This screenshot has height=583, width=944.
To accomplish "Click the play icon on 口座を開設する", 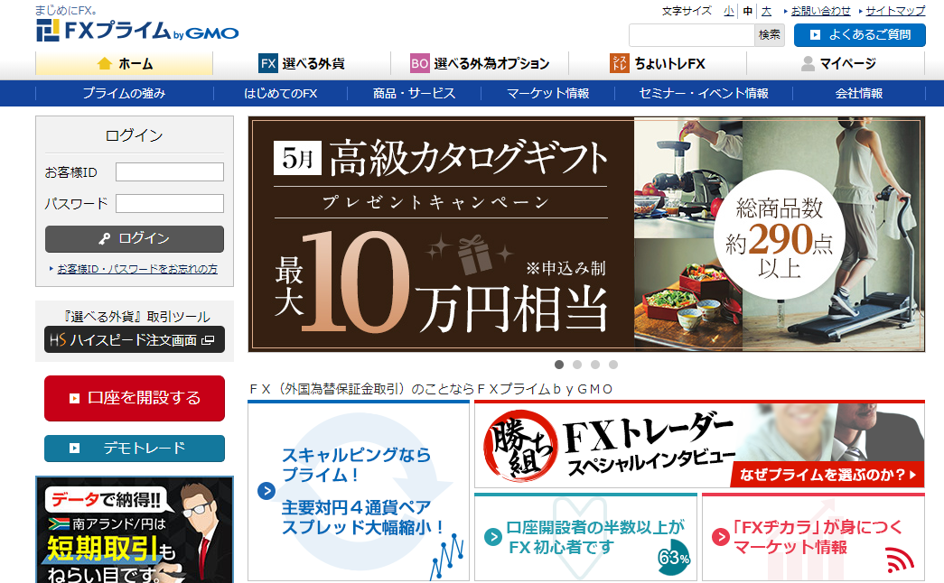I will [x=74, y=398].
